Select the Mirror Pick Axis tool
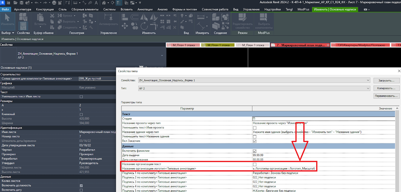401x192 pixels. pos(144,17)
